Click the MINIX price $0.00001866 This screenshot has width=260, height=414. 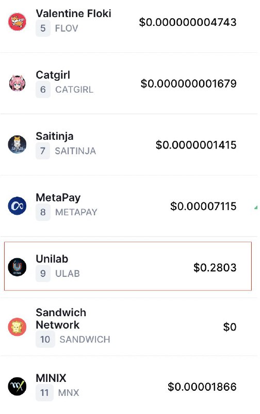click(202, 387)
